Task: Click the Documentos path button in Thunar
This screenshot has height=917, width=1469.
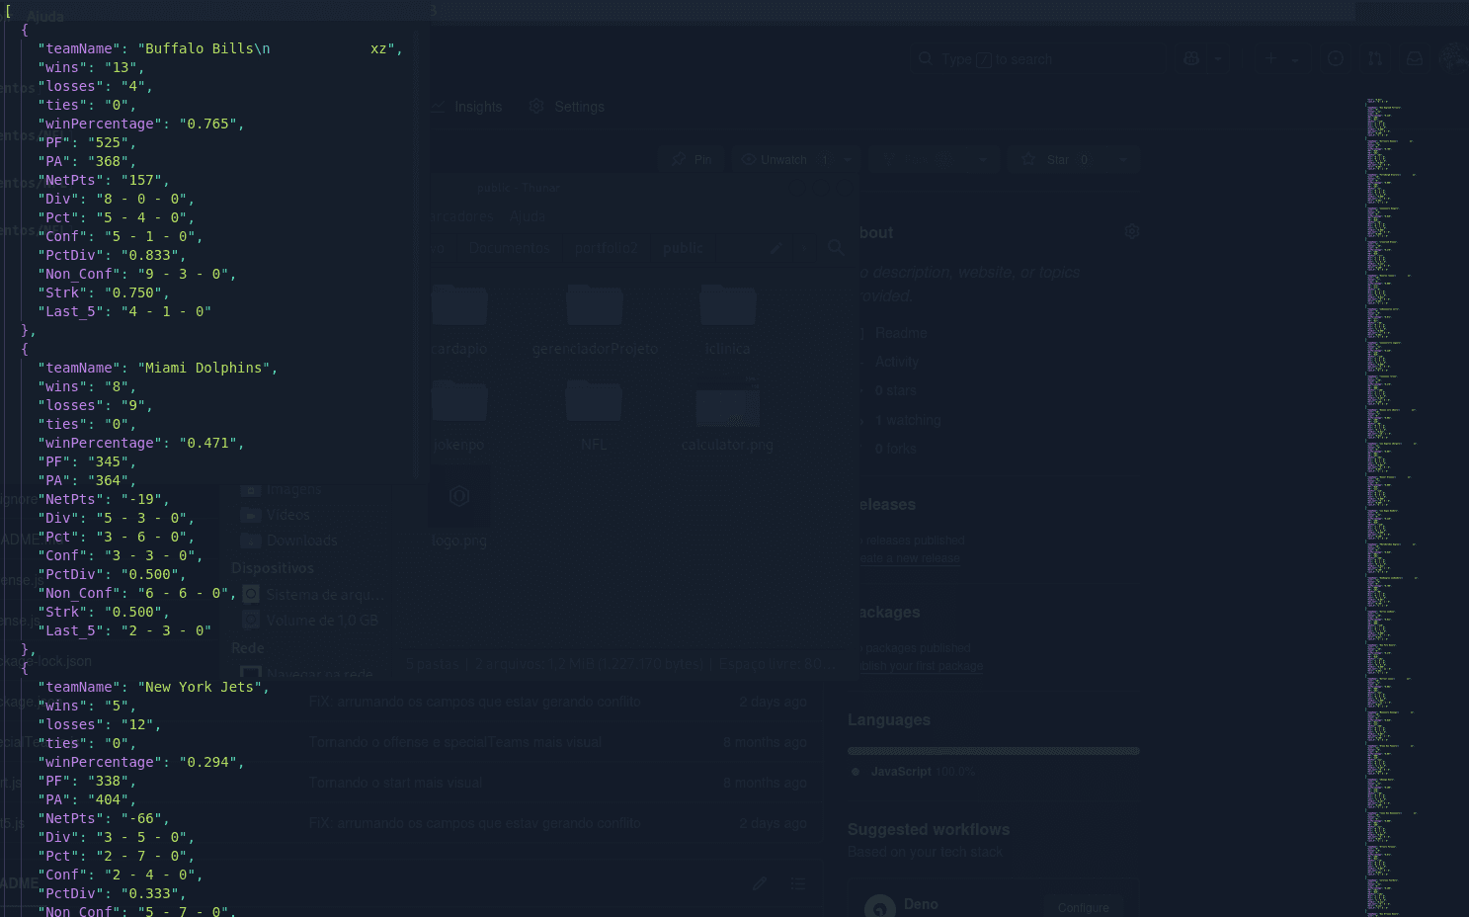Action: (509, 248)
